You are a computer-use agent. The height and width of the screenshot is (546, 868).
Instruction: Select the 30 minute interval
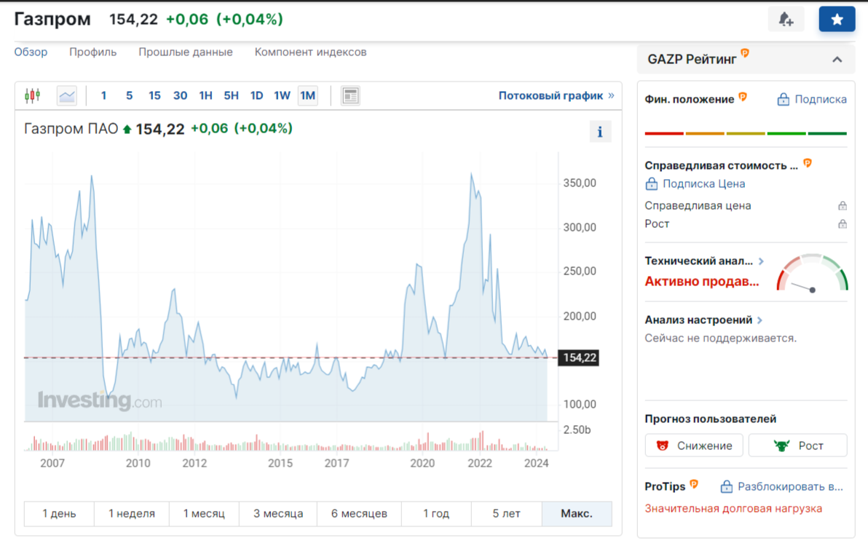point(180,95)
